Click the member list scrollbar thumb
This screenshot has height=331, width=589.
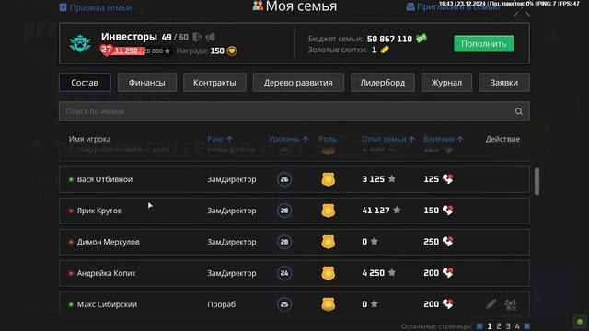click(537, 181)
